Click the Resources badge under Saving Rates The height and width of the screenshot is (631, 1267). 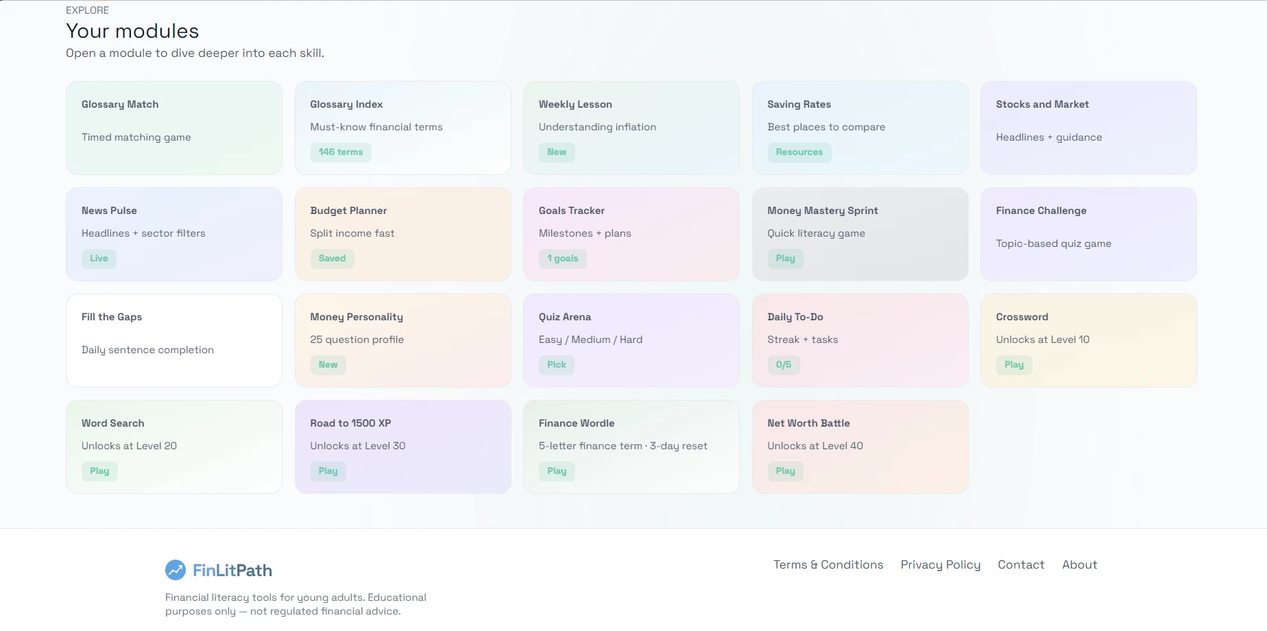click(x=799, y=152)
